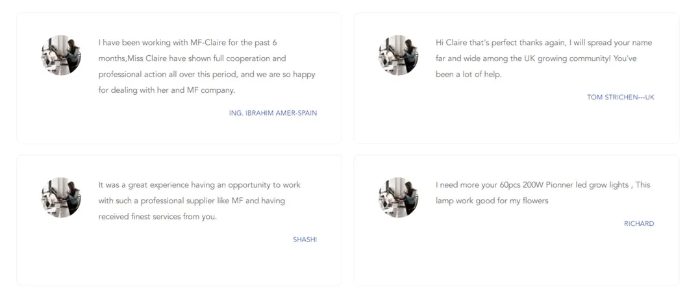687x298 pixels.
Task: Open the TOM STRICHEN---UK author name
Action: [620, 97]
